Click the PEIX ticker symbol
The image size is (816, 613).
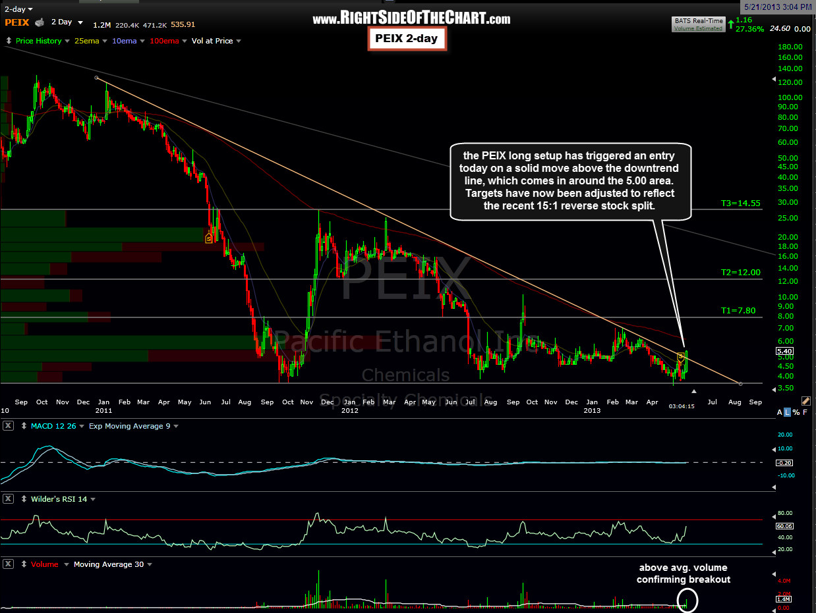click(16, 22)
